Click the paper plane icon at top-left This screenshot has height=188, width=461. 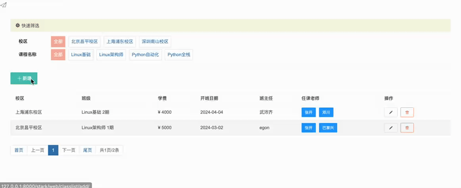[x=4, y=4]
